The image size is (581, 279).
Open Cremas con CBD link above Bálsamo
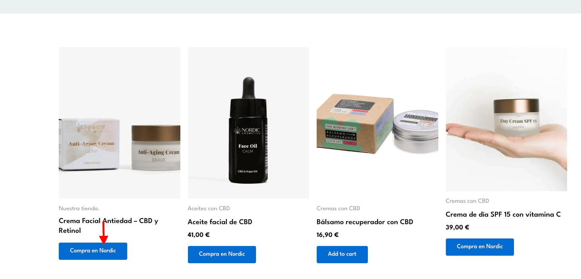[339, 208]
